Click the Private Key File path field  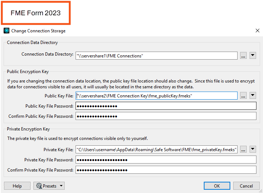pos(157,149)
